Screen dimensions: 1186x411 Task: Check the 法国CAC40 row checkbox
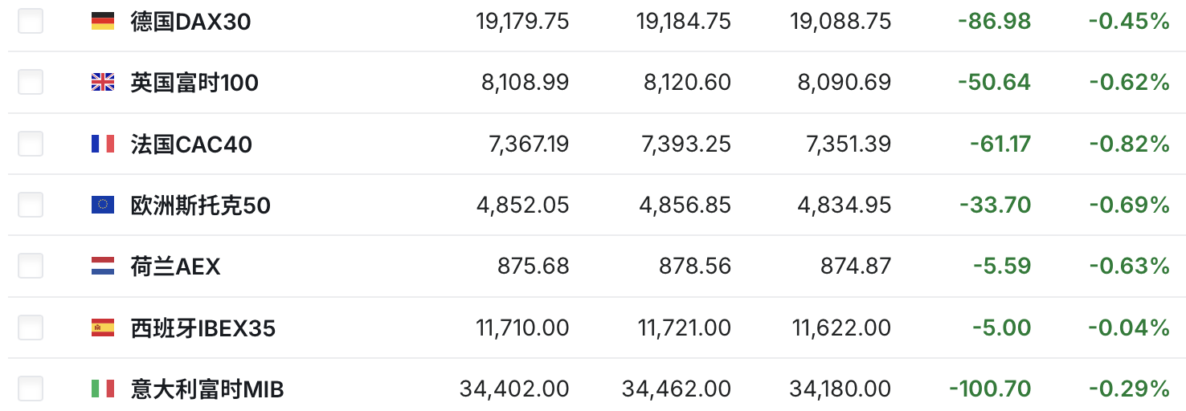(x=31, y=144)
